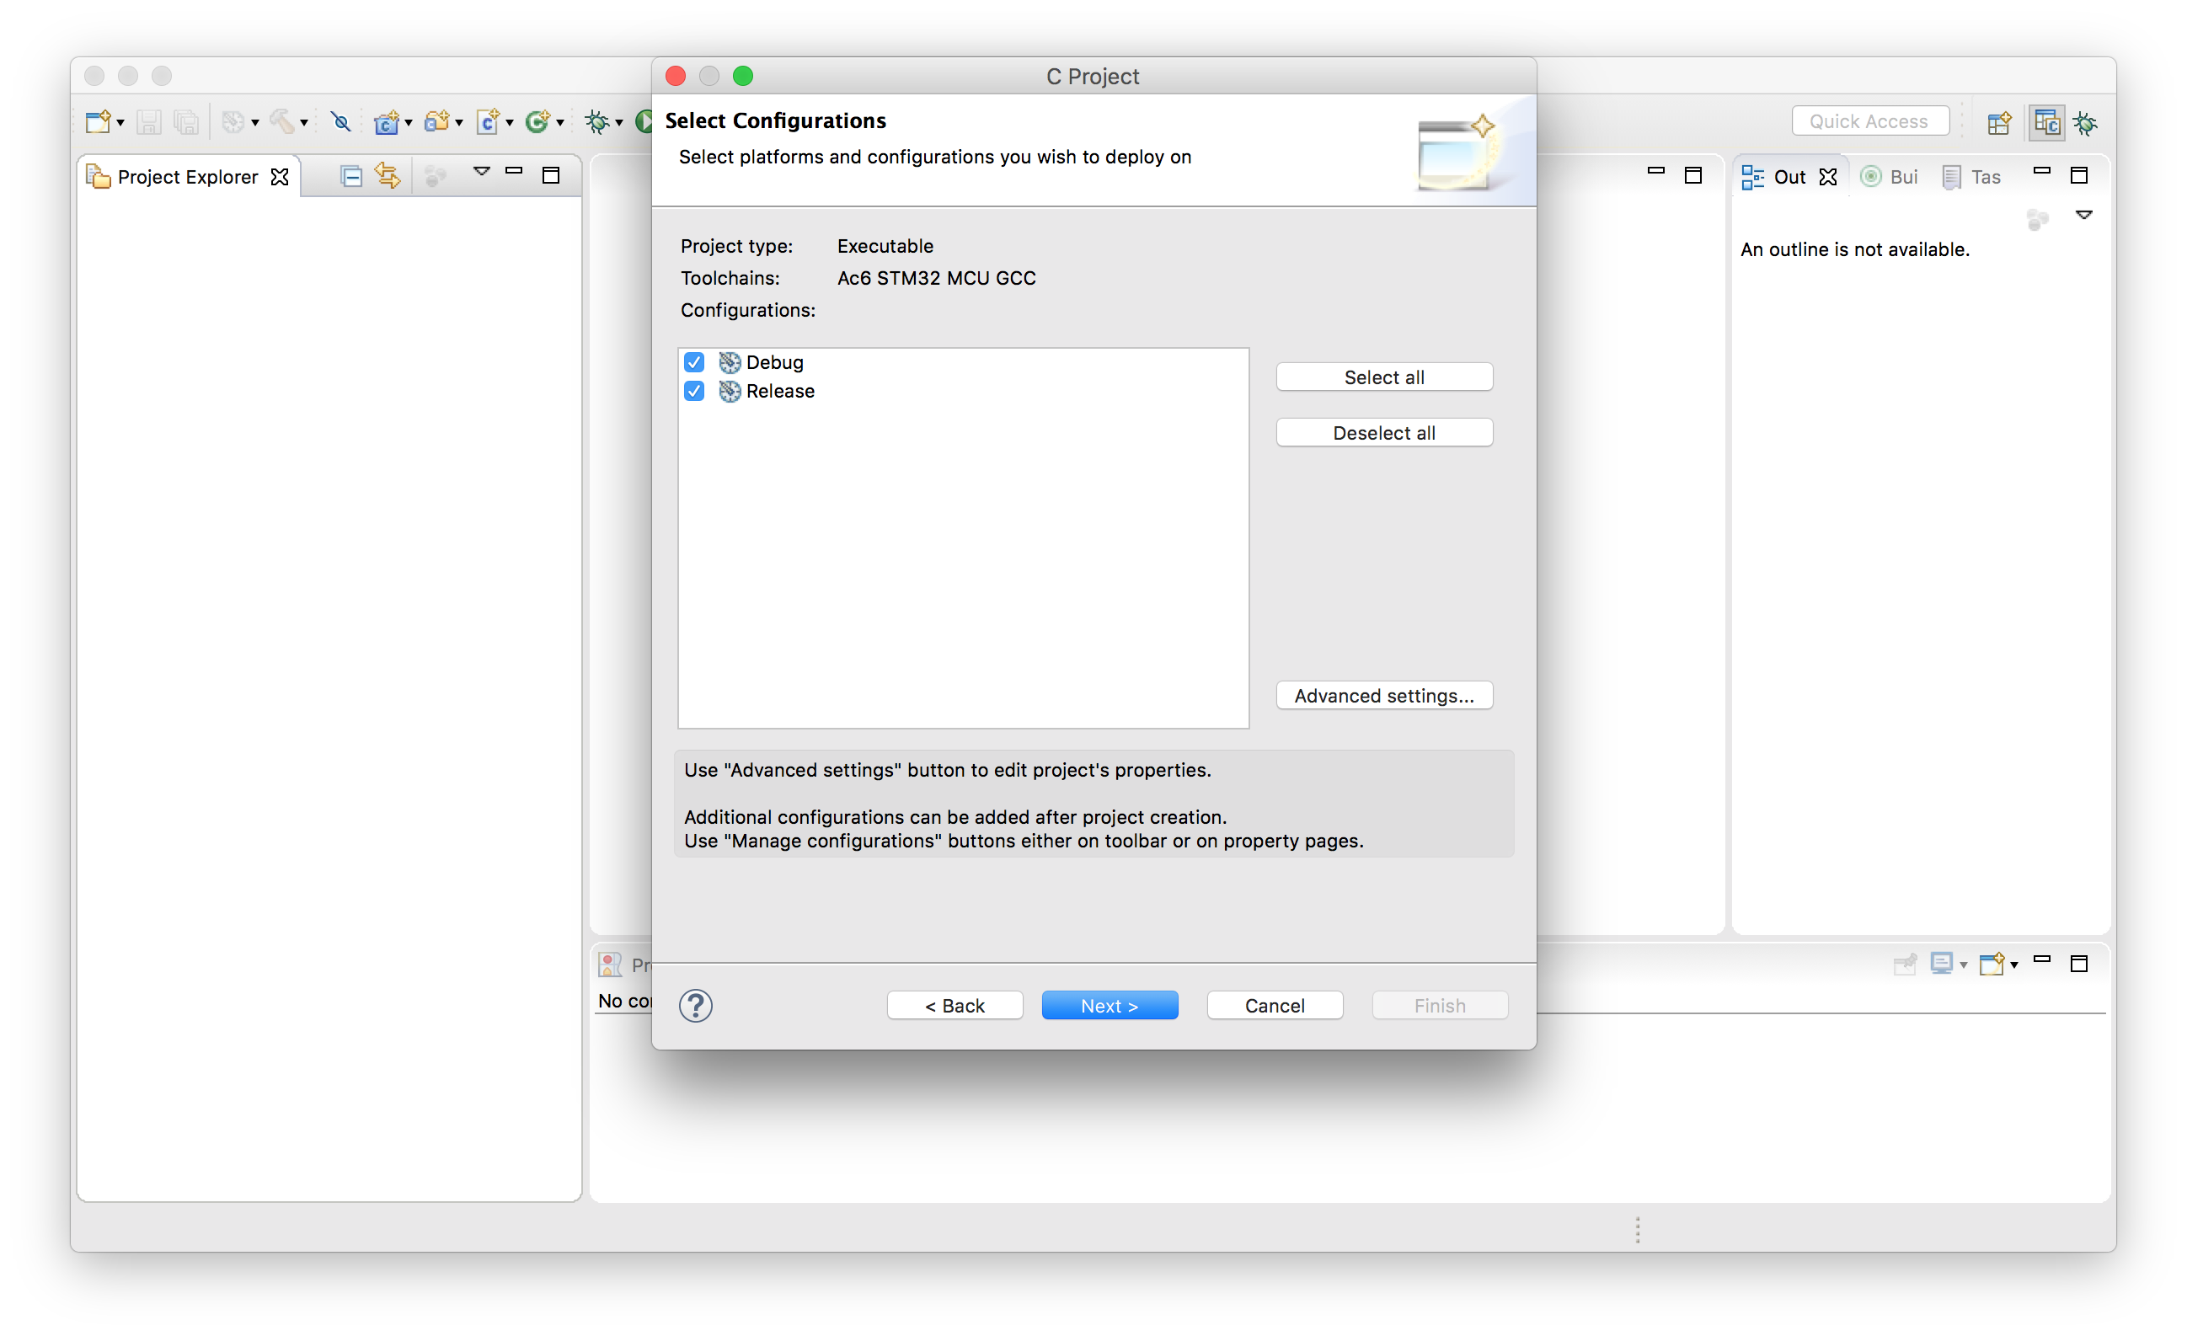Open the Open Perspective icon
Screen dimensions: 2187x1336
1998,122
